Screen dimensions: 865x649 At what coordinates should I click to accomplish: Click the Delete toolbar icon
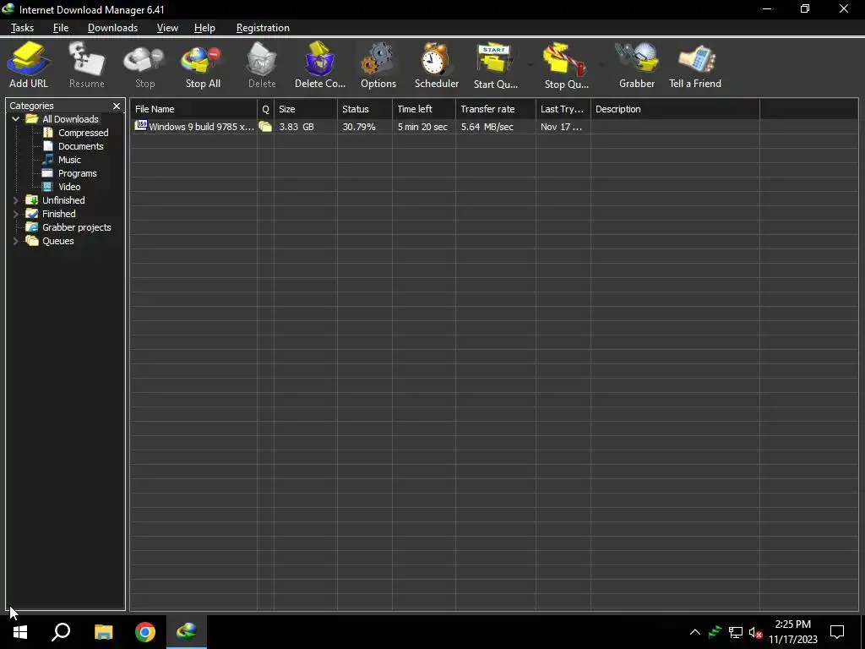[262, 65]
